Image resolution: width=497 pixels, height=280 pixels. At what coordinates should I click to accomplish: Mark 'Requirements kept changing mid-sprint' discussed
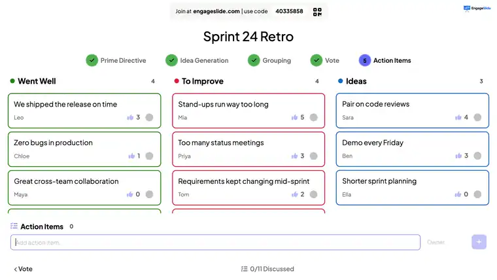click(x=313, y=194)
